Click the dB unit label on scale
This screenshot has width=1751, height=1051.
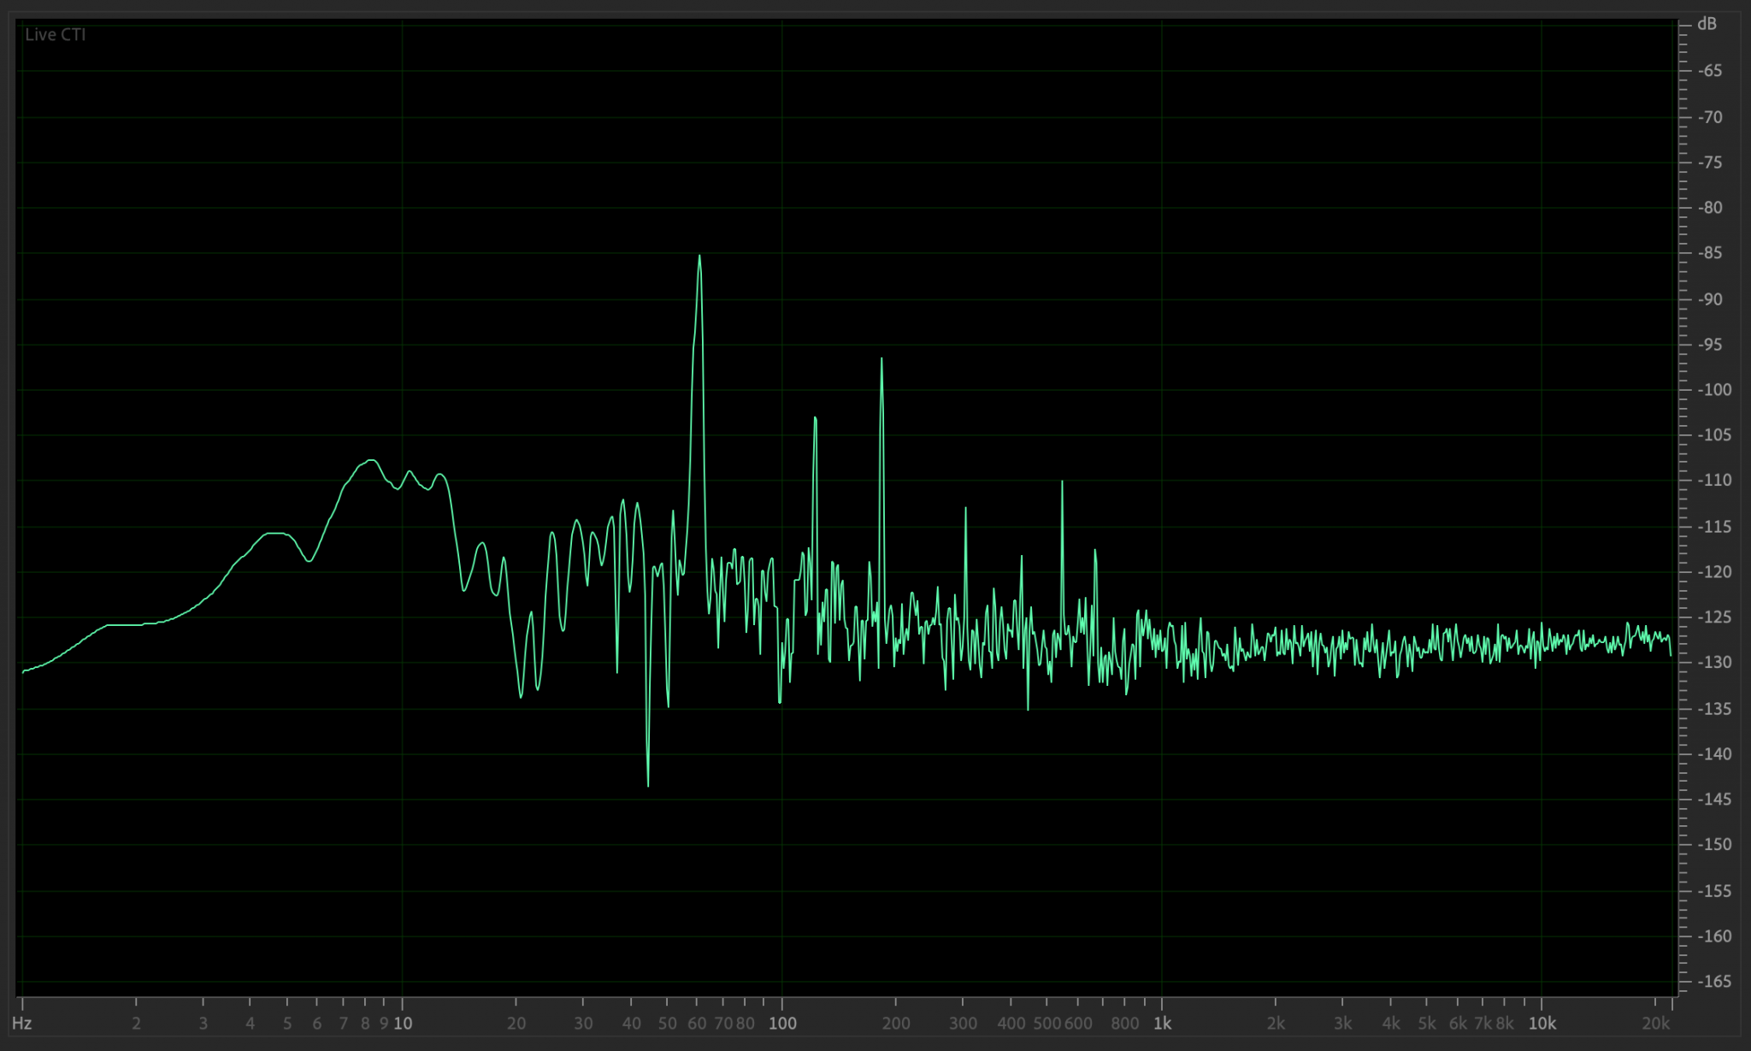(1707, 24)
